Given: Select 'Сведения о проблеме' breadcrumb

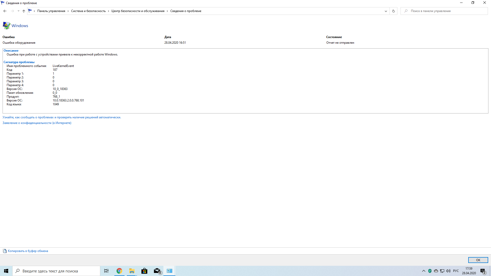Looking at the screenshot, I should point(186,11).
